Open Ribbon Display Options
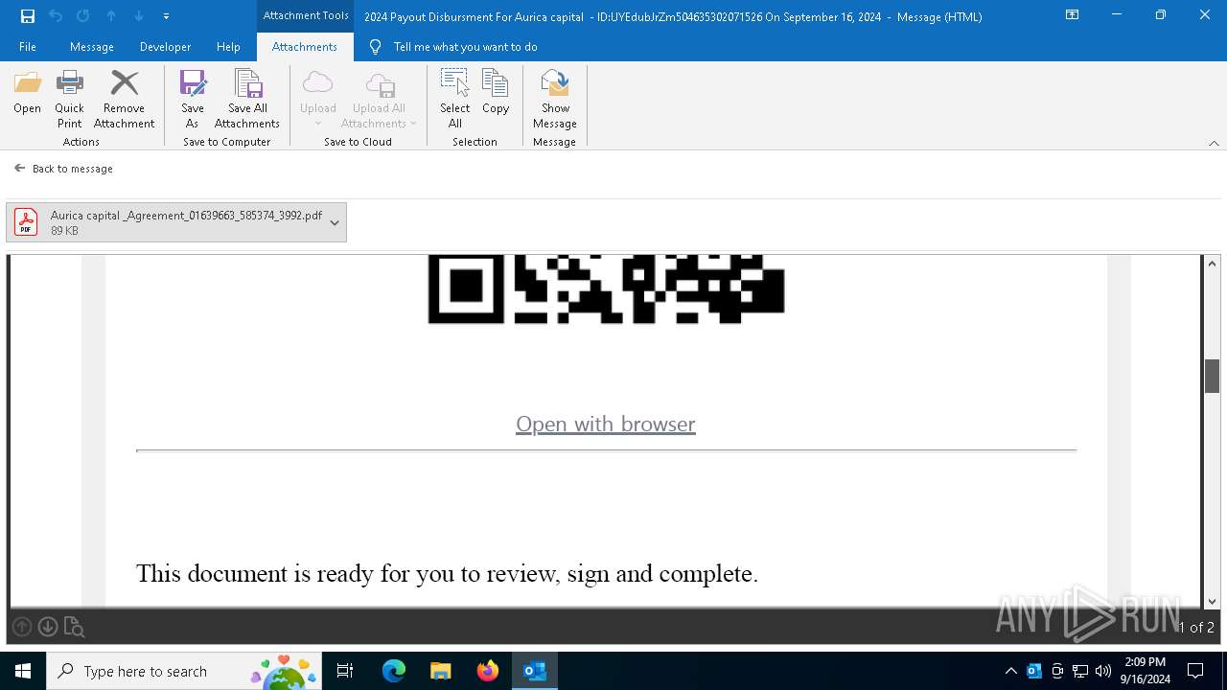Viewport: 1227px width, 690px height. (1073, 15)
